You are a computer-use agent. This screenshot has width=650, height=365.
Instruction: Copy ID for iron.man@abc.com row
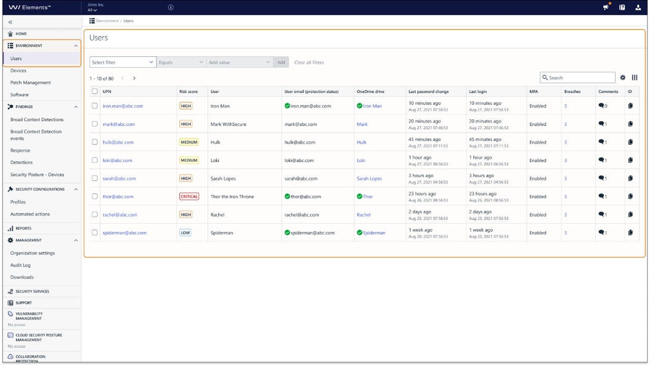[x=631, y=106]
